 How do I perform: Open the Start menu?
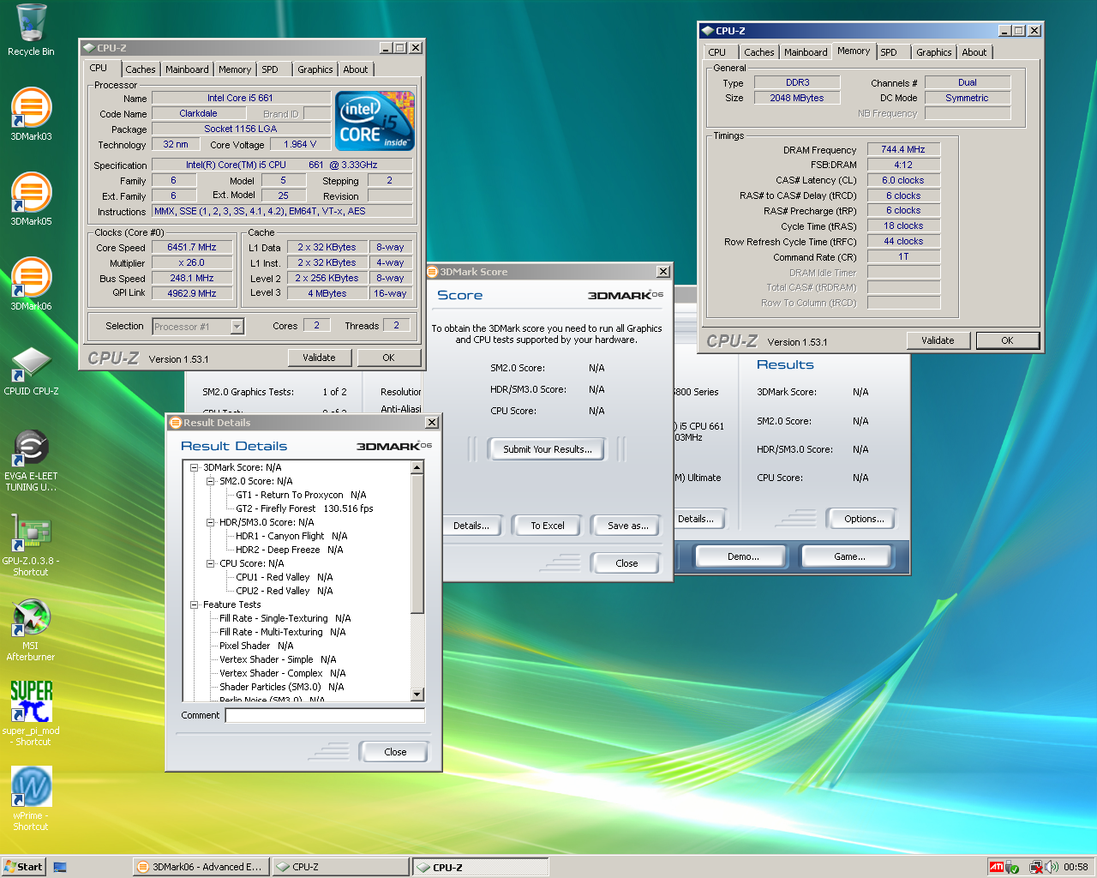coord(23,867)
